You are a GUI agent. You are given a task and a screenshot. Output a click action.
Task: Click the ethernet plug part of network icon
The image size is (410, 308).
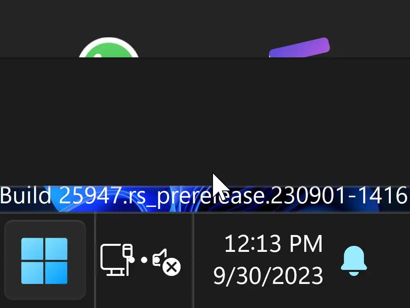[127, 251]
